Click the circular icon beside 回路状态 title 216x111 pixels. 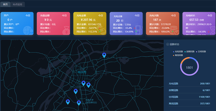click(168, 44)
